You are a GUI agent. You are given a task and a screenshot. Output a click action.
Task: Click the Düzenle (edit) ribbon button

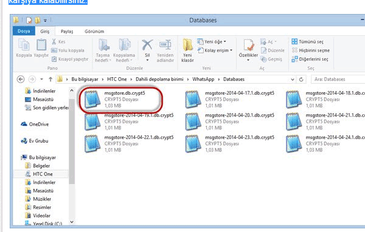[273, 50]
